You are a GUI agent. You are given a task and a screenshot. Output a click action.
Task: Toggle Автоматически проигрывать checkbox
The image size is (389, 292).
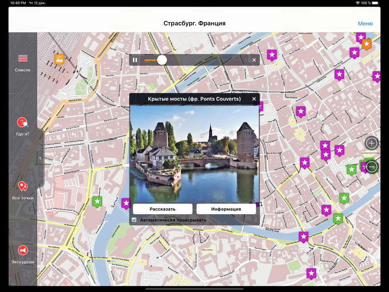pyautogui.click(x=134, y=220)
